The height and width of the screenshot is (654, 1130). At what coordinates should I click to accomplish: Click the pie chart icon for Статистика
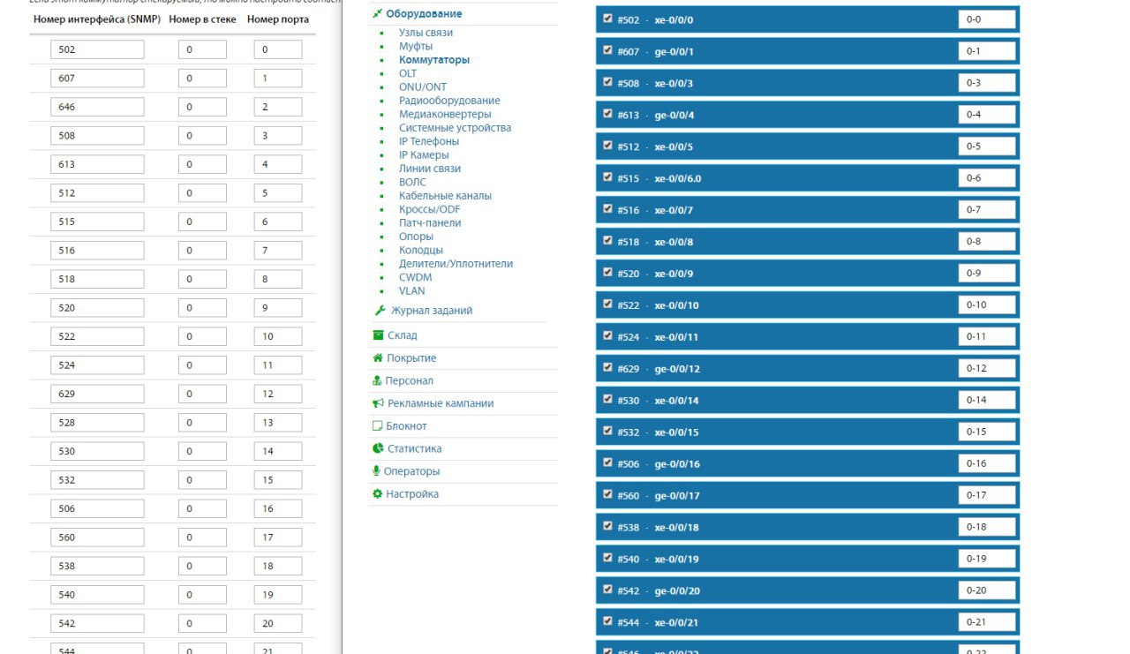(x=378, y=448)
